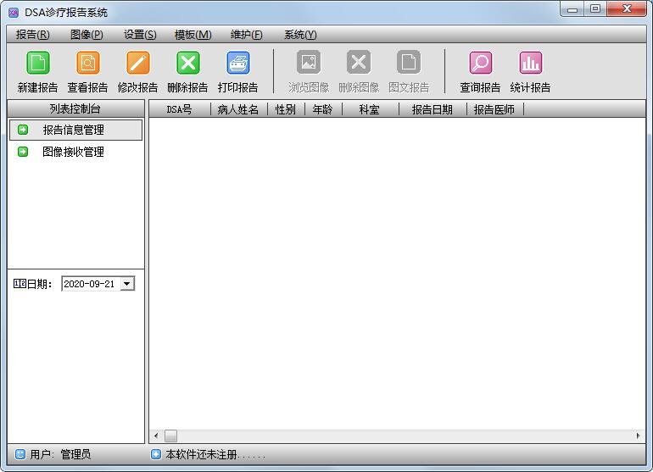Image resolution: width=653 pixels, height=472 pixels.
Task: Click the 报告日期 column header
Action: pyautogui.click(x=432, y=109)
